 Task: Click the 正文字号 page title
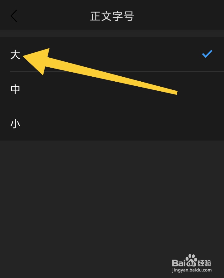pos(112,16)
